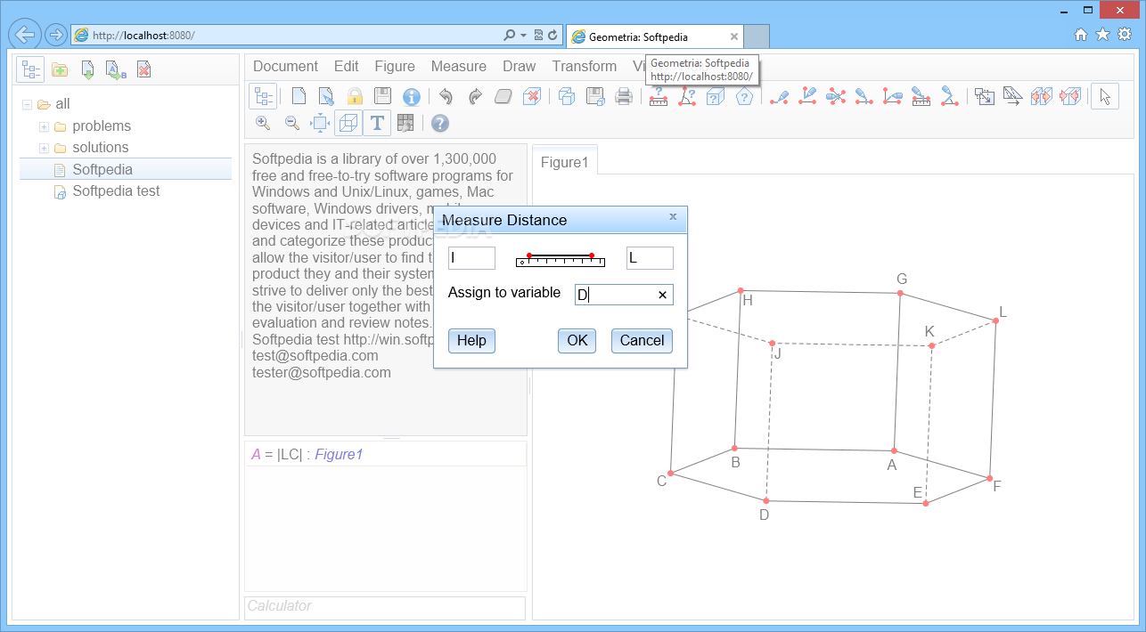
Task: Zoom in with the magnifier plus icon
Action: click(263, 123)
